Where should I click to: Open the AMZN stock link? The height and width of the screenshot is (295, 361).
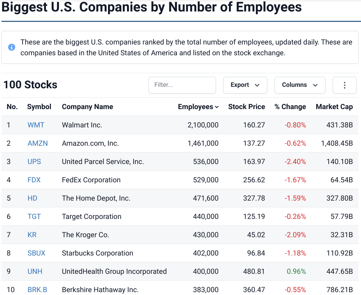38,143
